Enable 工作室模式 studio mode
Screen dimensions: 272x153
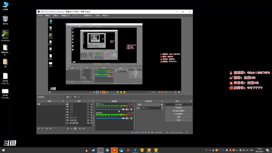point(178,114)
